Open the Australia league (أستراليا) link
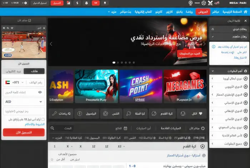This screenshot has height=168, width=250. 183,155
